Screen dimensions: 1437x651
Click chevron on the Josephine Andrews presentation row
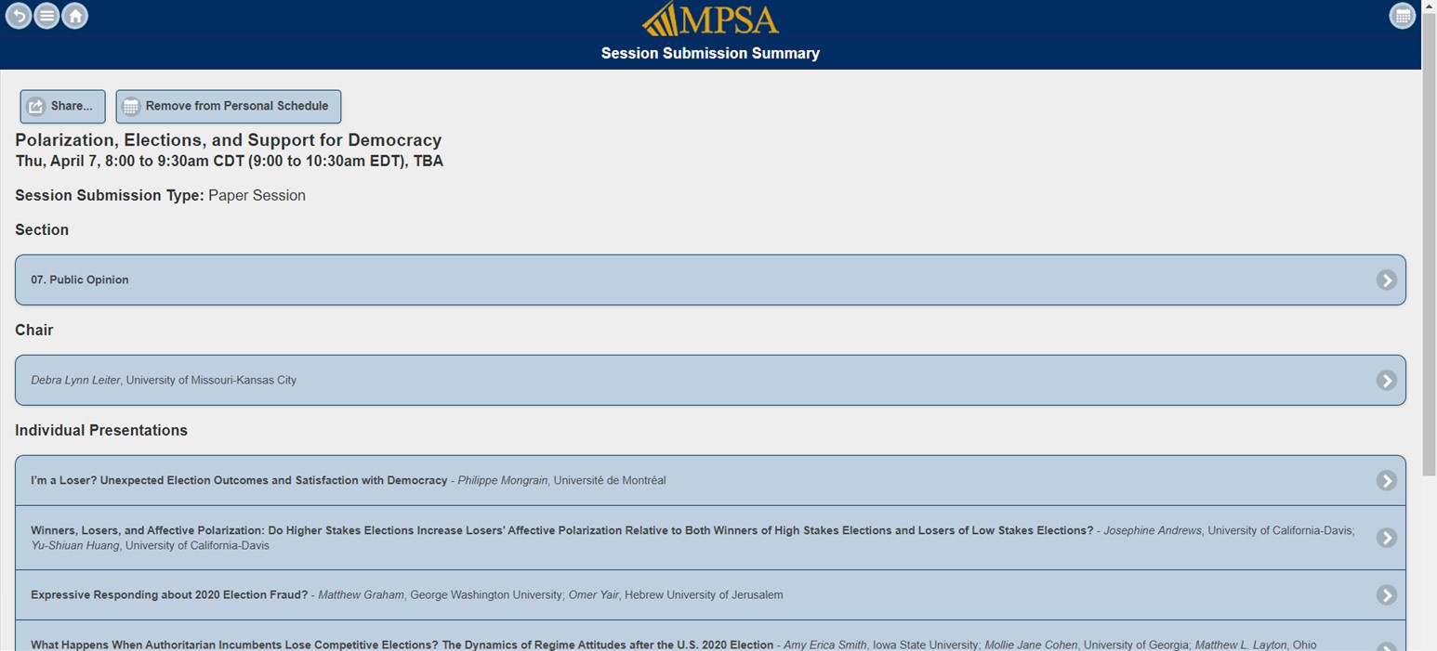[x=1386, y=538]
